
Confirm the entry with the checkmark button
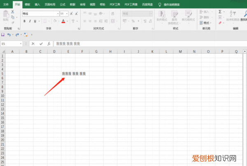[x=41, y=43]
